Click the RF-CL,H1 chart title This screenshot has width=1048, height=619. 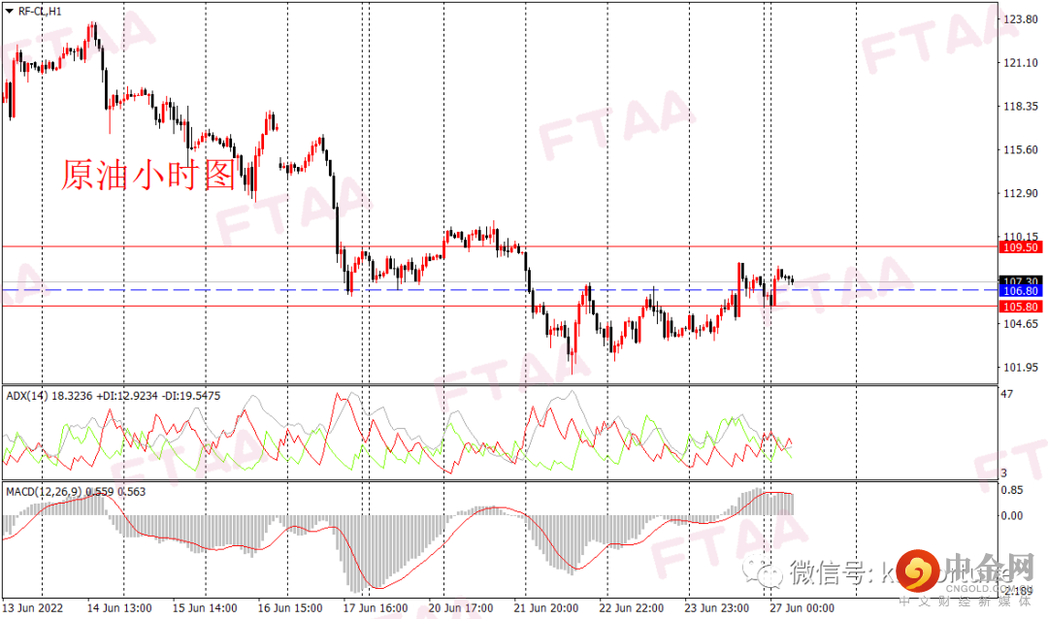(40, 12)
